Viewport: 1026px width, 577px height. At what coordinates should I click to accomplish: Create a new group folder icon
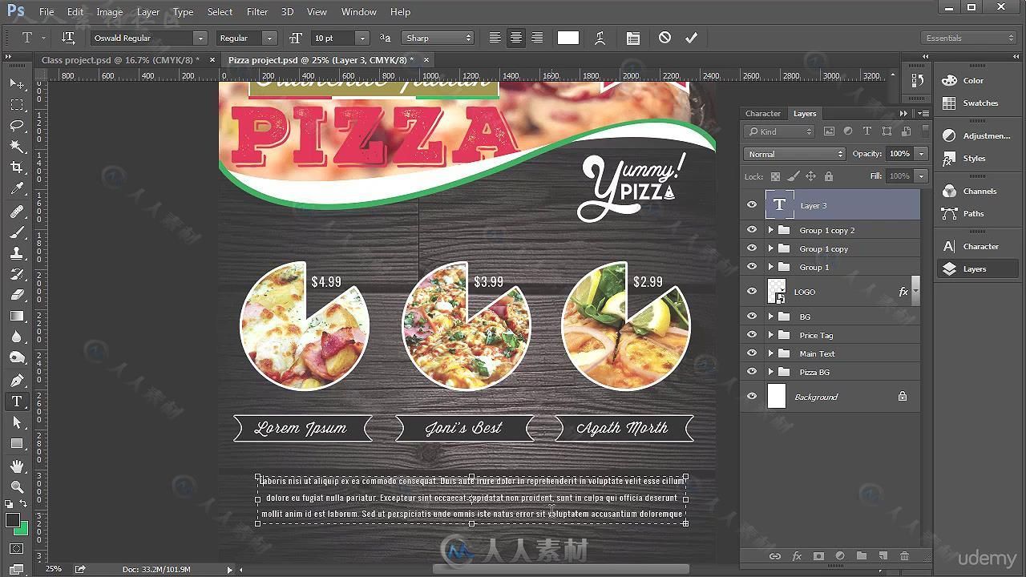[861, 555]
